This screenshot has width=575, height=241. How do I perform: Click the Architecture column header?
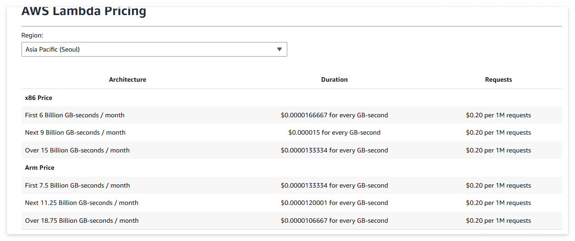127,79
